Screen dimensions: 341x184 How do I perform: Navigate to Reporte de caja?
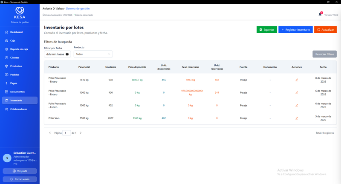pos(20,49)
